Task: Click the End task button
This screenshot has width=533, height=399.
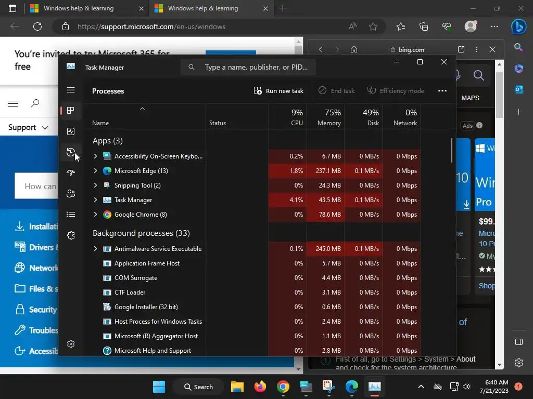Action: (x=337, y=90)
